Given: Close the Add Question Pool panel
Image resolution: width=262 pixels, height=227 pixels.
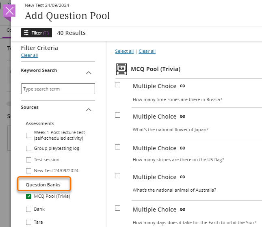Looking at the screenshot, I should (9, 11).
